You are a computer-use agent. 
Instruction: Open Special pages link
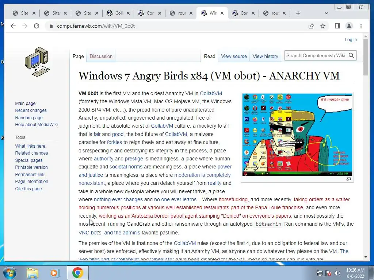coord(28,160)
